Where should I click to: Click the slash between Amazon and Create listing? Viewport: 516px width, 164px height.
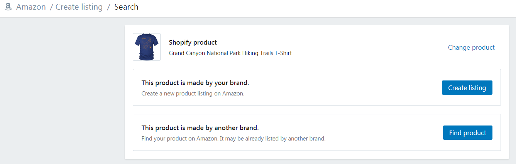pos(51,7)
